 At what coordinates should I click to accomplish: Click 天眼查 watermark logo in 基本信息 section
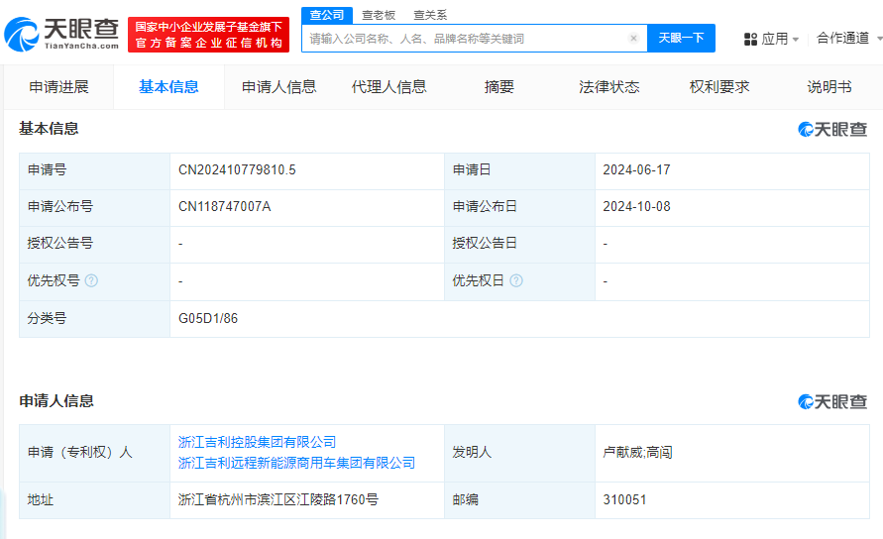[831, 130]
